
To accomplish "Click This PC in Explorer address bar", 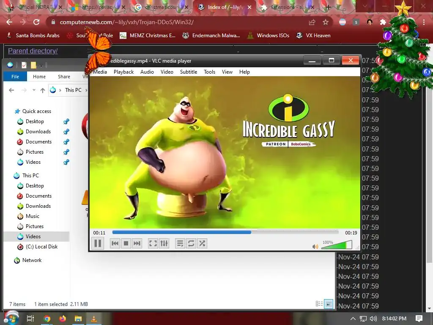I will point(73,90).
